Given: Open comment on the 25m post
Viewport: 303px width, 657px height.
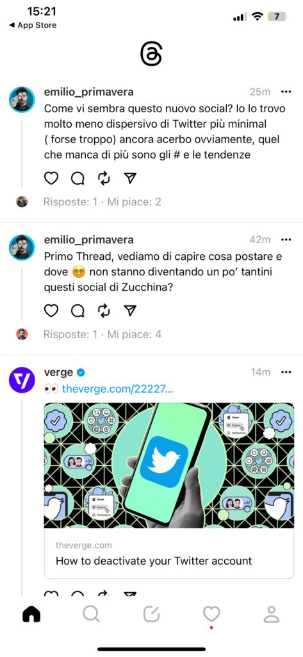Looking at the screenshot, I should coord(78,178).
